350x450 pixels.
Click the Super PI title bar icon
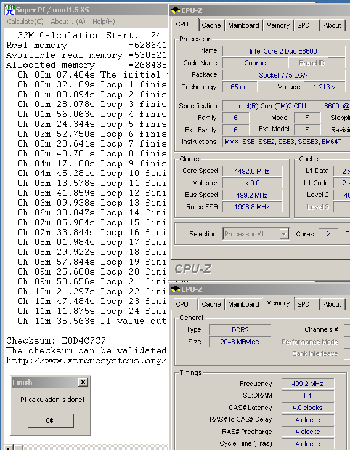tap(9, 10)
